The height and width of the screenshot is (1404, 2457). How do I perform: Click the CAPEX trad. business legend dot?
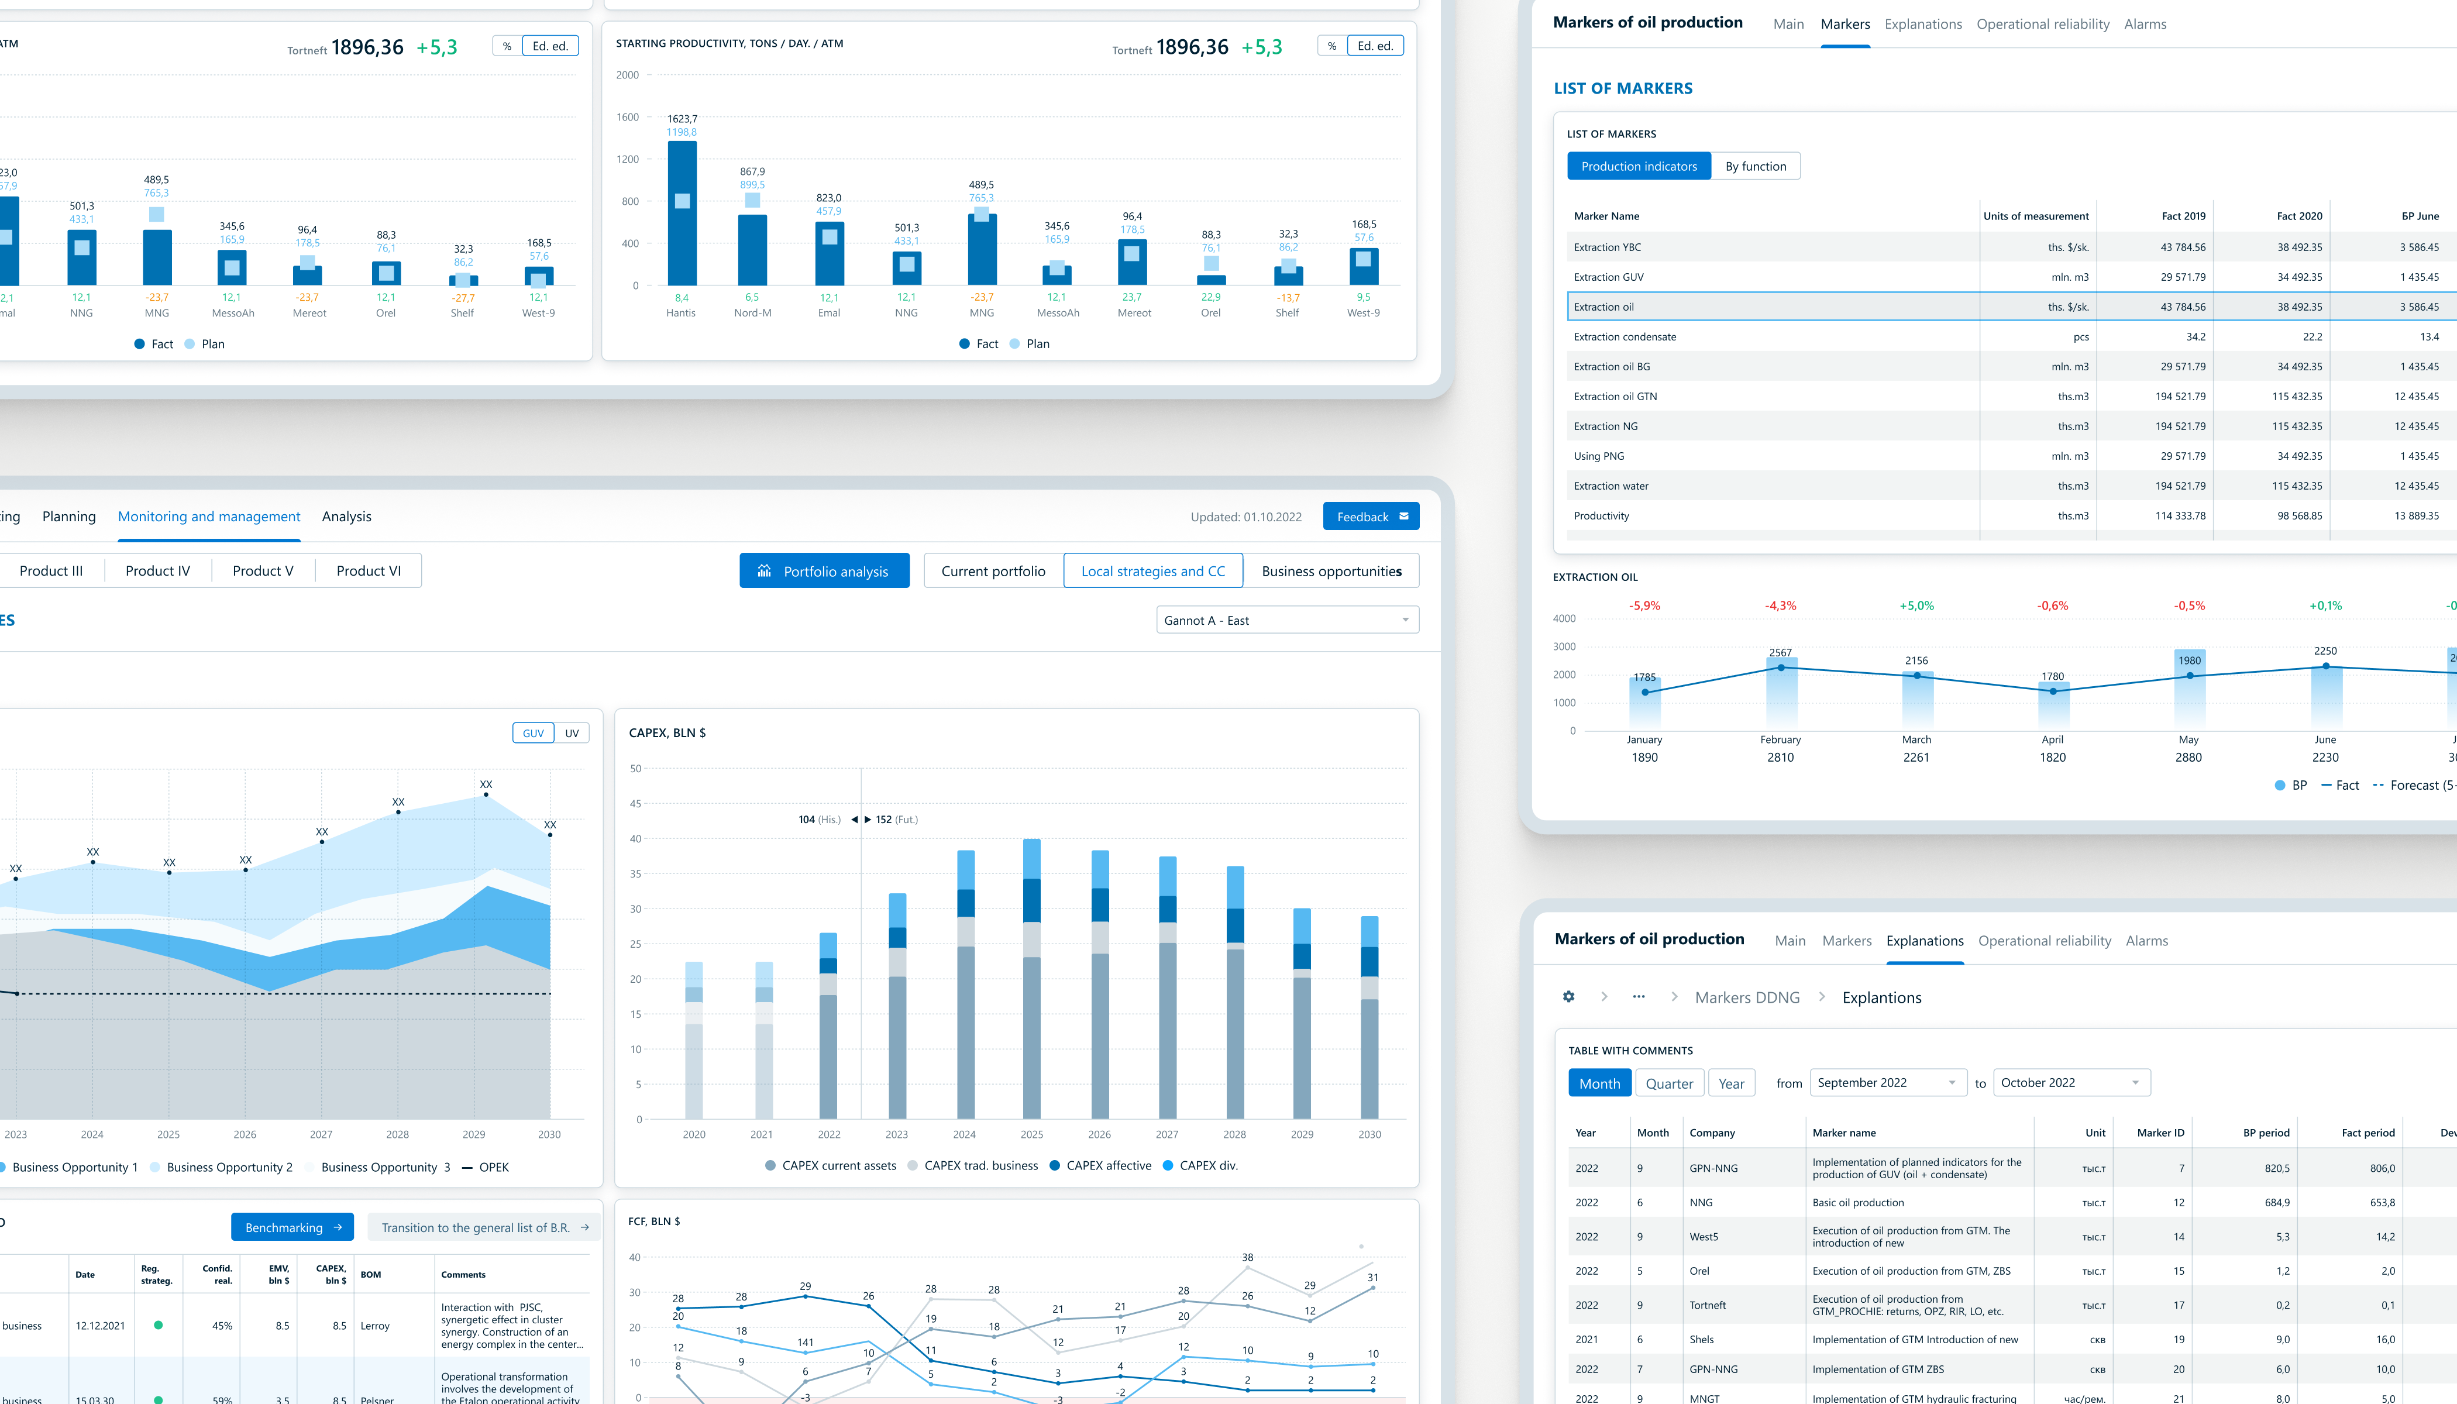[x=912, y=1165]
